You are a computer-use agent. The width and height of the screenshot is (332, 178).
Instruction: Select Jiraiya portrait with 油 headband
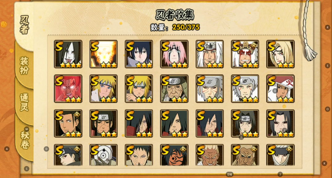tap(210, 54)
